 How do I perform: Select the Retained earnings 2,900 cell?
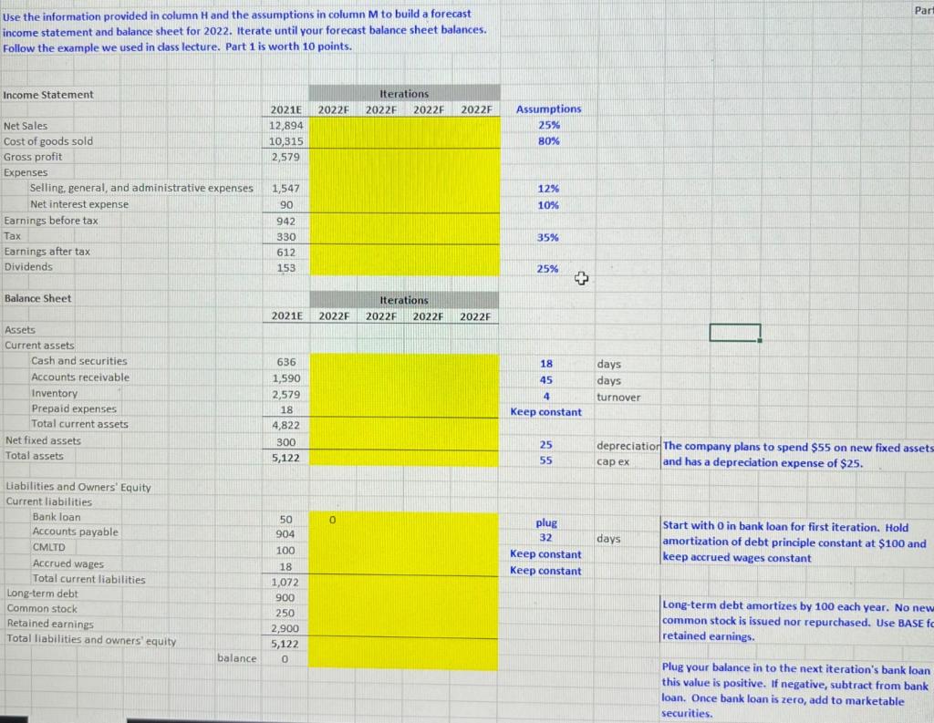coord(285,628)
